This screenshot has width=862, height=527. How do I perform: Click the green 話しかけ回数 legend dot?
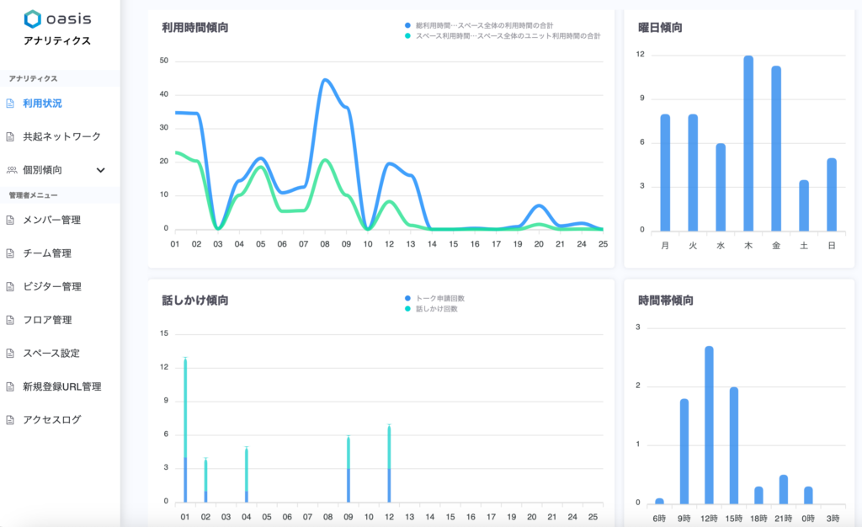(x=408, y=309)
